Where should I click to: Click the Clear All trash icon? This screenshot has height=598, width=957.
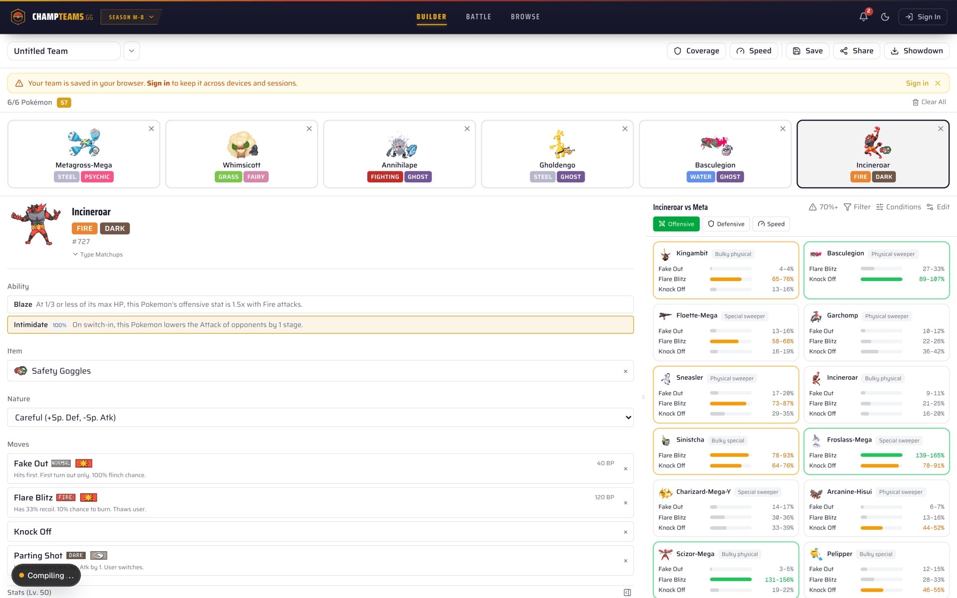pos(916,102)
